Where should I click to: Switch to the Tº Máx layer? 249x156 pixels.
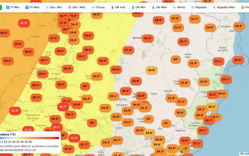coord(33,7)
